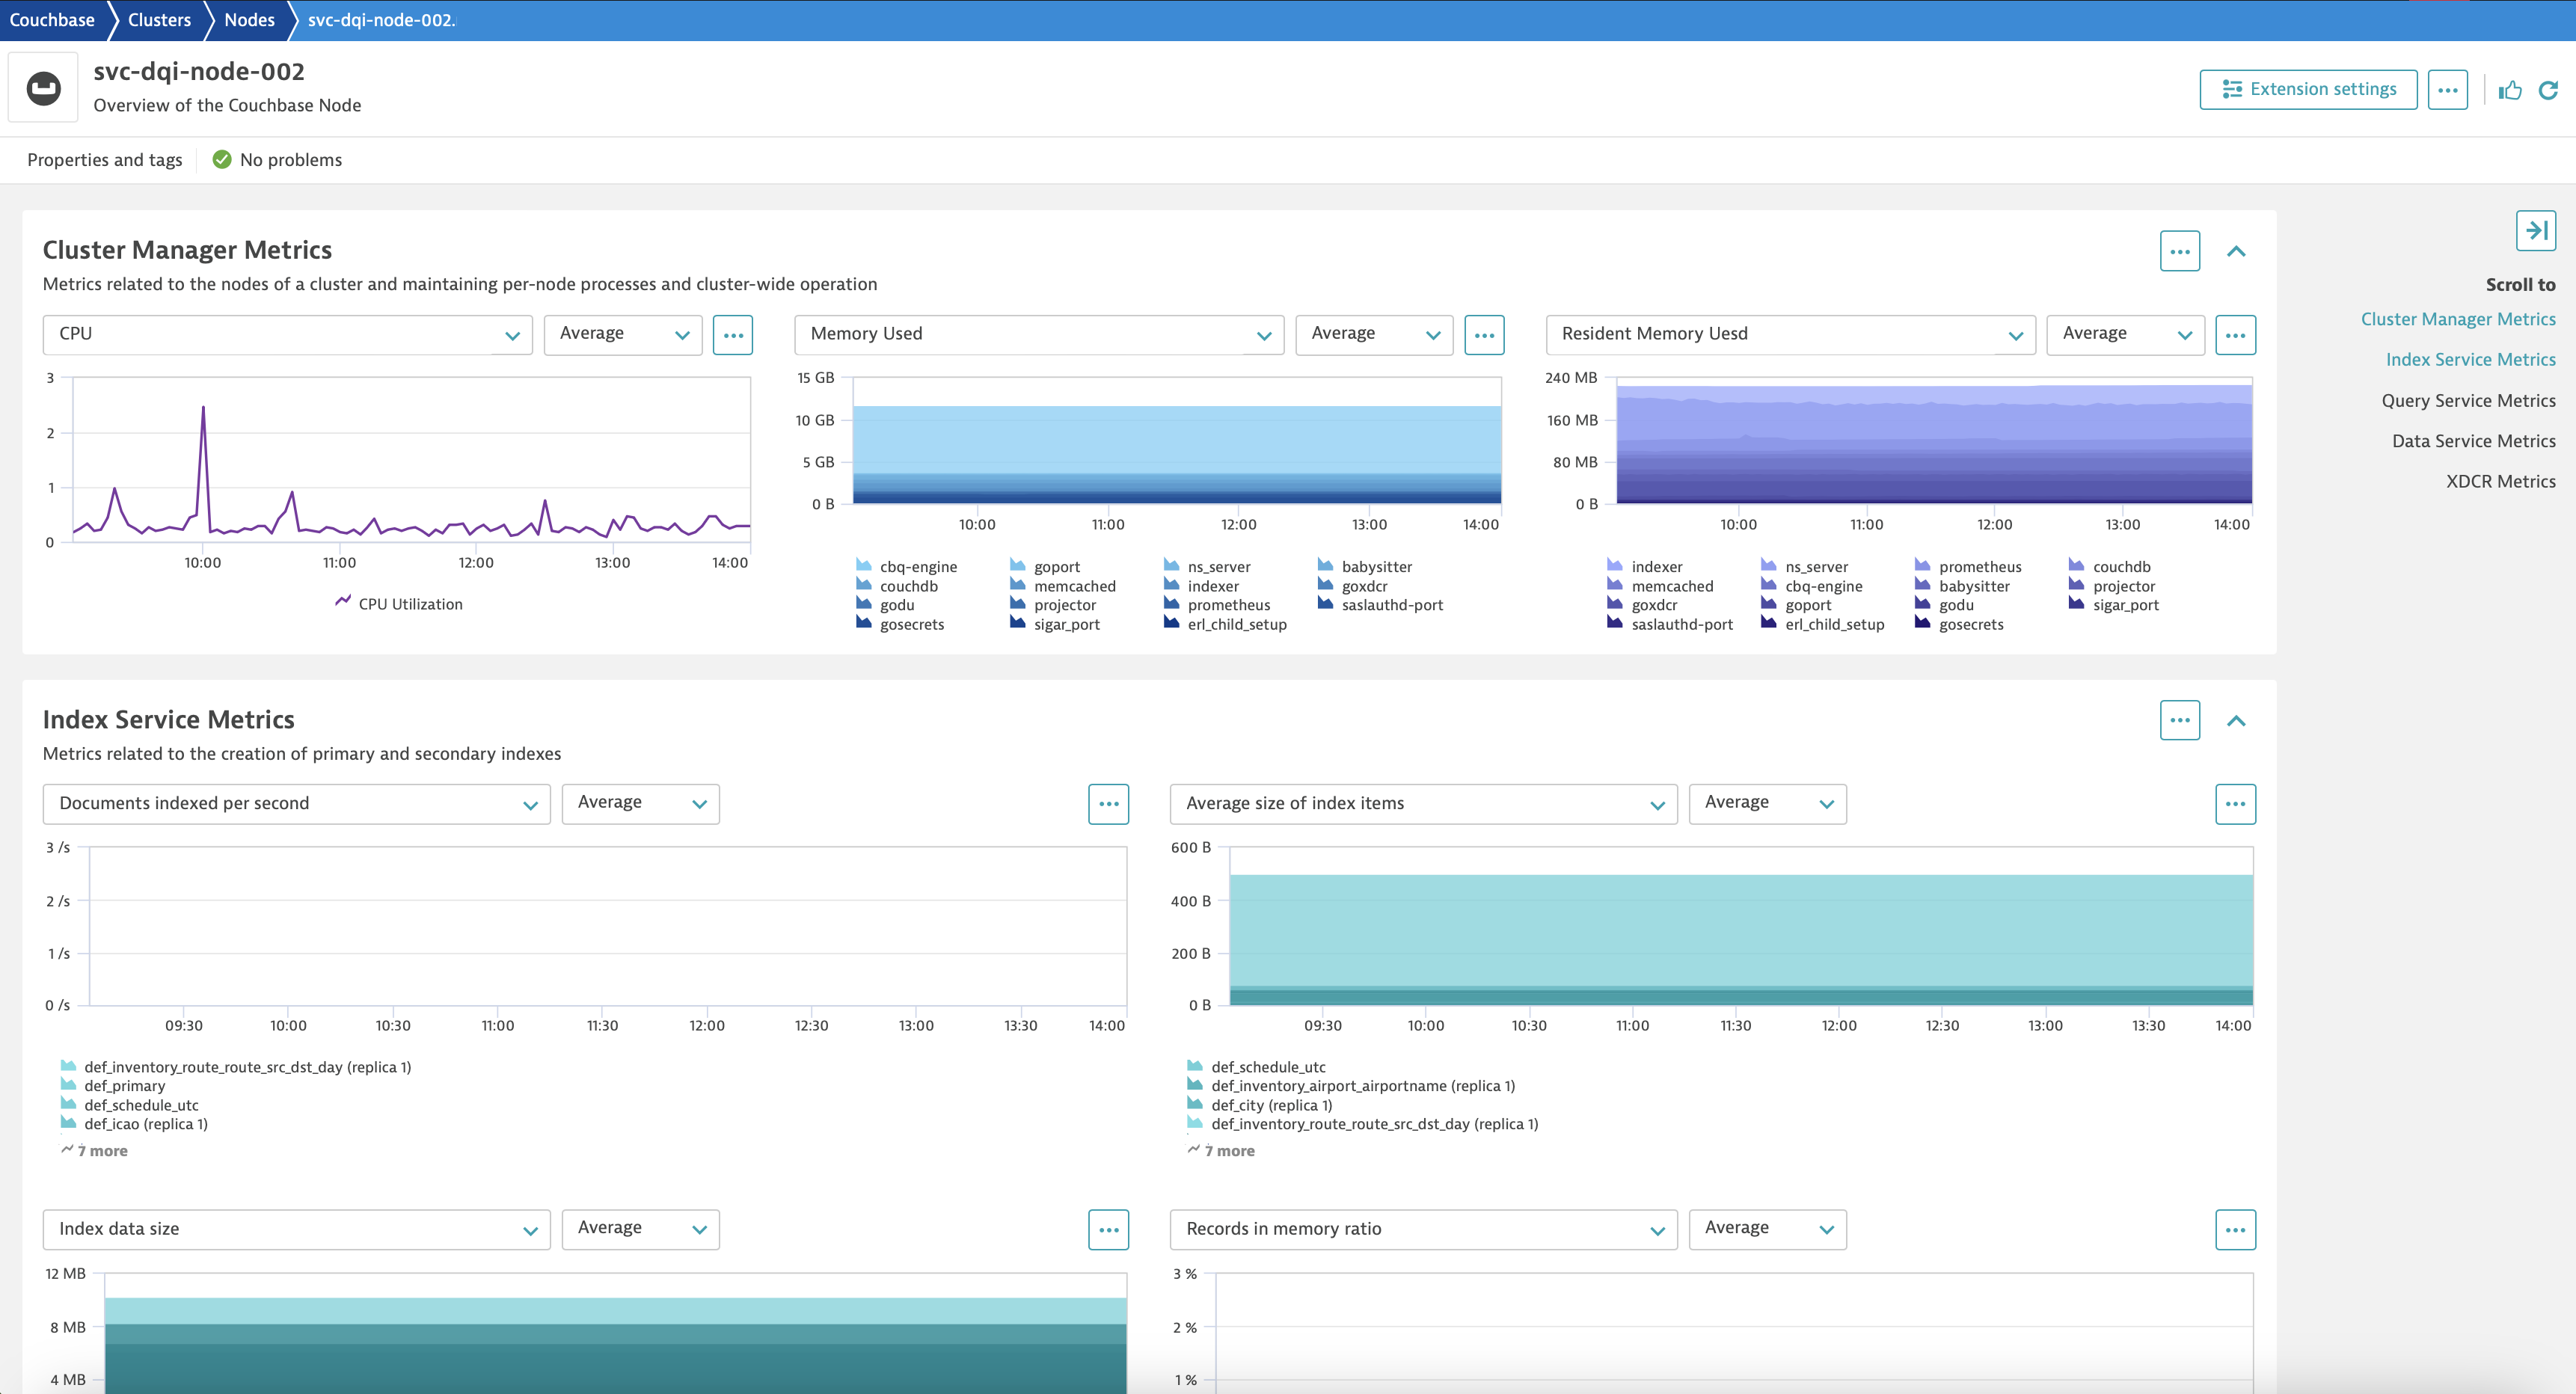Open Average dropdown beside Index data size
The height and width of the screenshot is (1394, 2576).
click(x=641, y=1230)
